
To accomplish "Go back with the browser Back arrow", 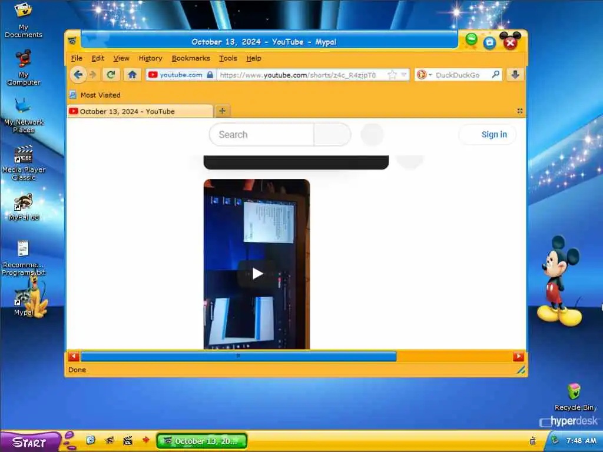I will coord(78,75).
